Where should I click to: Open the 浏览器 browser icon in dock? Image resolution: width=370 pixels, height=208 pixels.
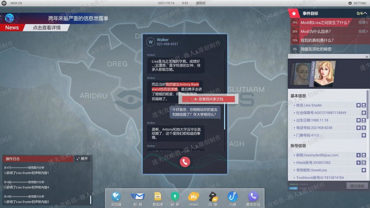click(116, 198)
